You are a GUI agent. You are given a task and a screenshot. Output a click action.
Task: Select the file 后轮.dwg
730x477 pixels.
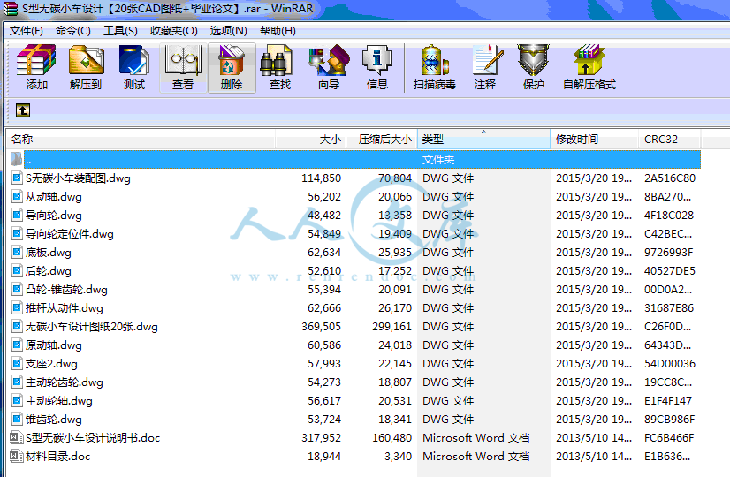49,271
